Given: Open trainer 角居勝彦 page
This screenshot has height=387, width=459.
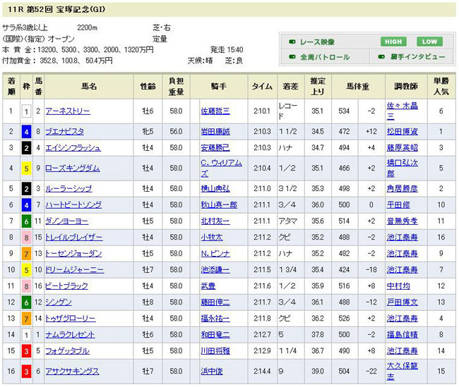Looking at the screenshot, I should (x=401, y=189).
